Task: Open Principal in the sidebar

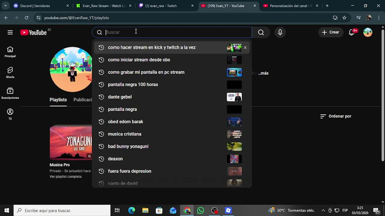Action: tap(10, 52)
